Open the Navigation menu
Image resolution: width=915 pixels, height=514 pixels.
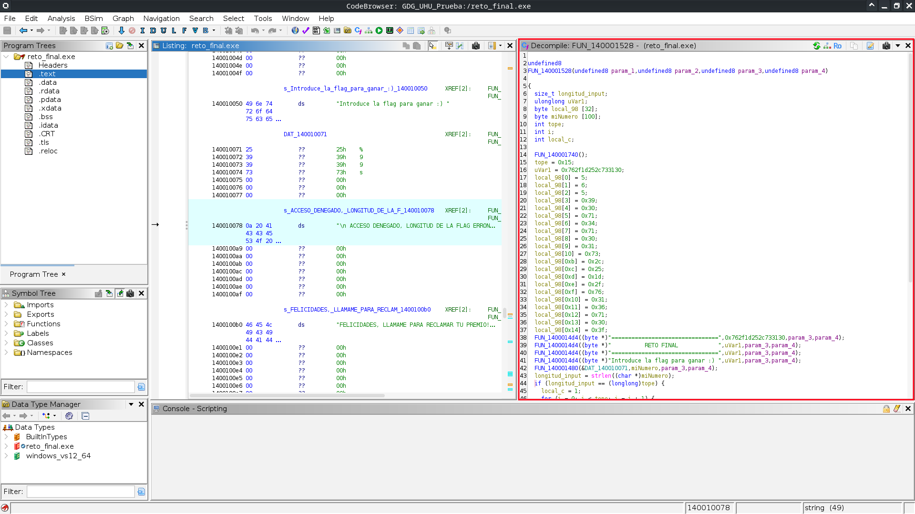pos(161,19)
